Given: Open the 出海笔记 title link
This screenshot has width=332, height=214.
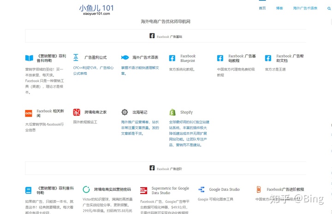Looking at the screenshot, I should coord(140,112).
